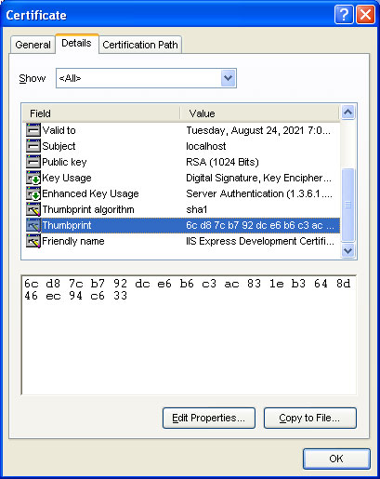Select the Subject field icon

coord(33,146)
